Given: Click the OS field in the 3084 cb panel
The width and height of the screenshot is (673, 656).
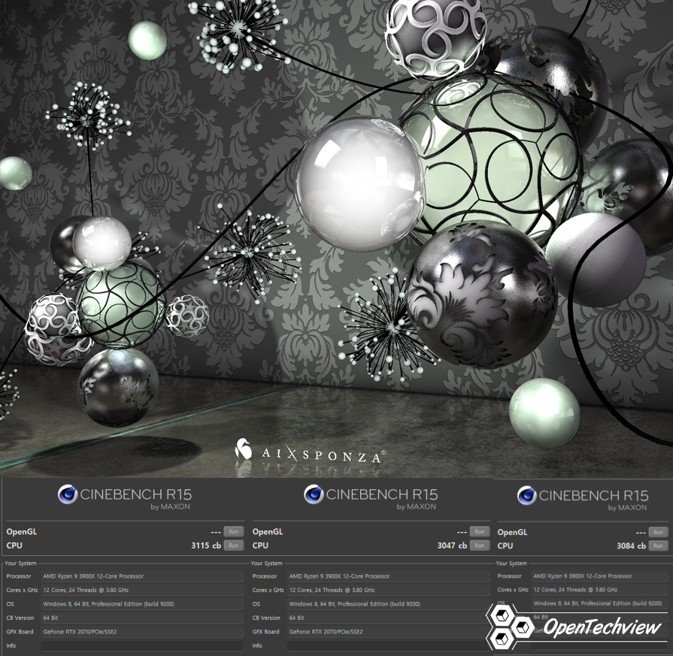Looking at the screenshot, I should pyautogui.click(x=599, y=603).
